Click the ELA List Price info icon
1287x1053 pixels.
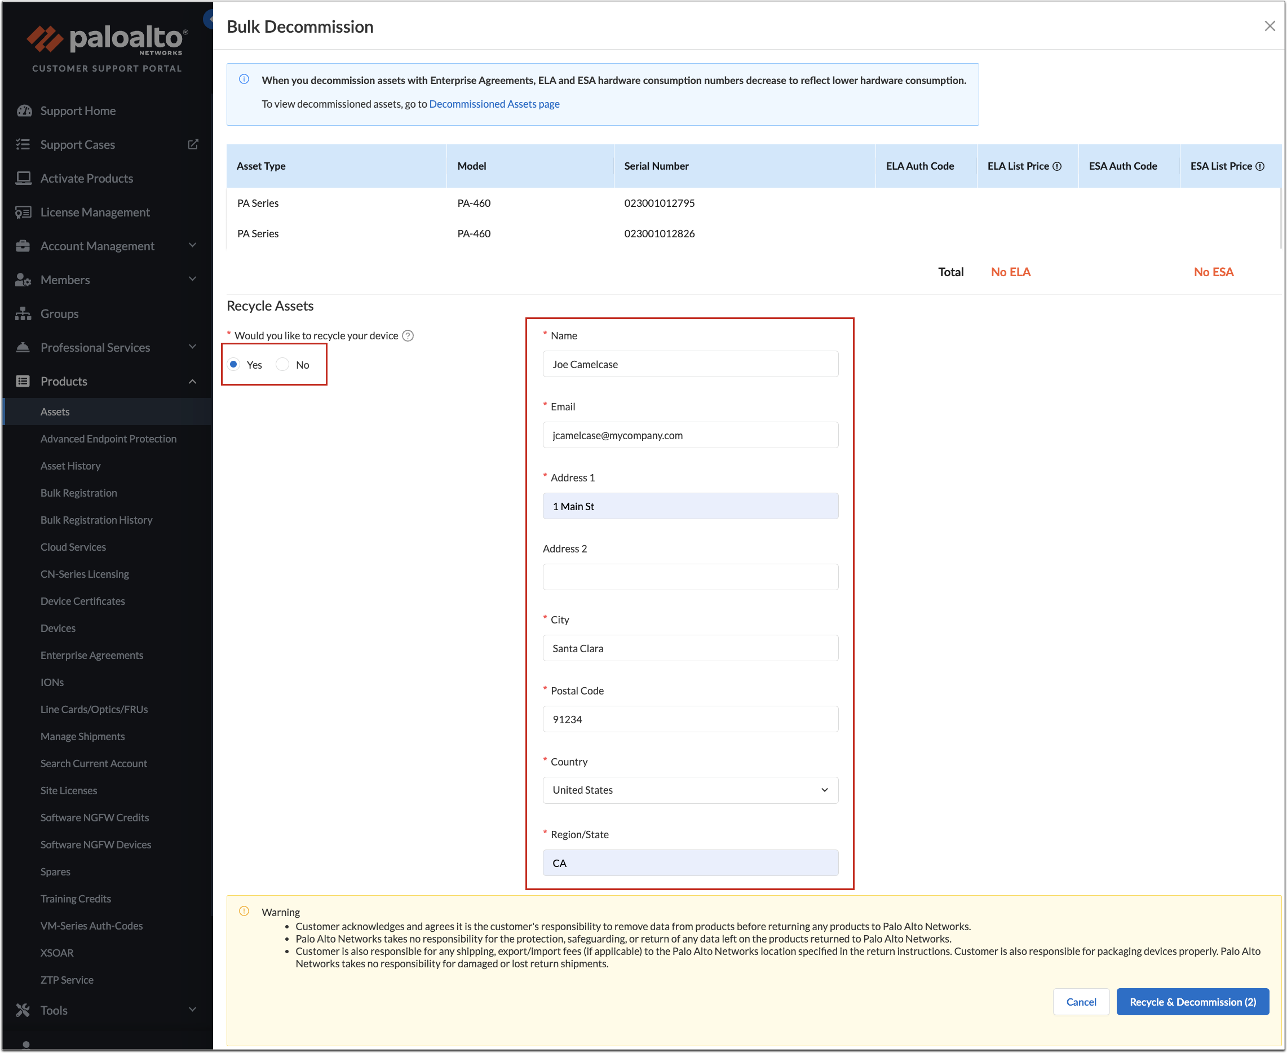pyautogui.click(x=1057, y=166)
